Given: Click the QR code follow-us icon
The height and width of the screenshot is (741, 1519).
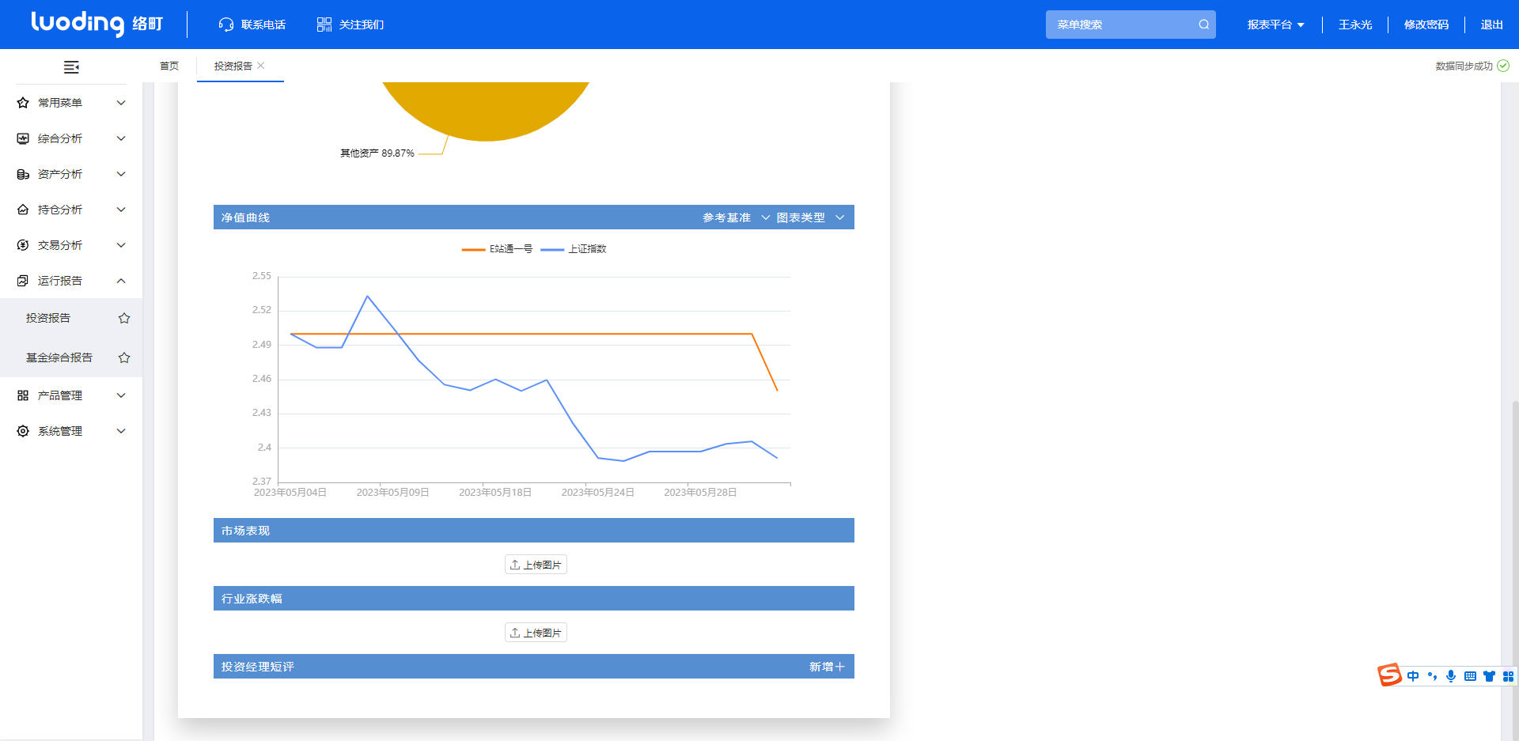Looking at the screenshot, I should pyautogui.click(x=324, y=25).
